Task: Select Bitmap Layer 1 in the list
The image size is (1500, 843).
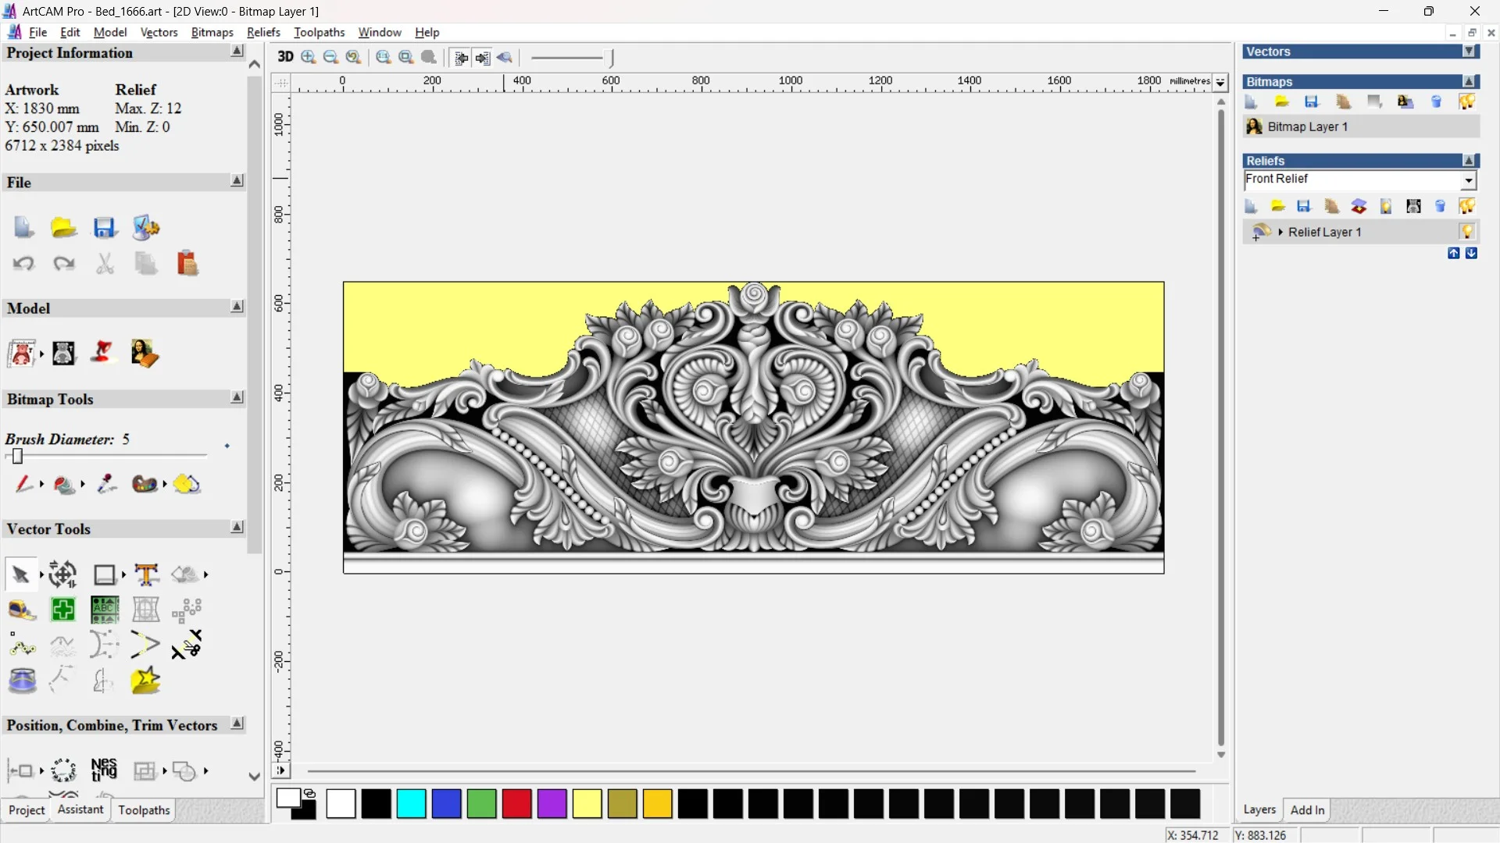Action: click(x=1307, y=126)
